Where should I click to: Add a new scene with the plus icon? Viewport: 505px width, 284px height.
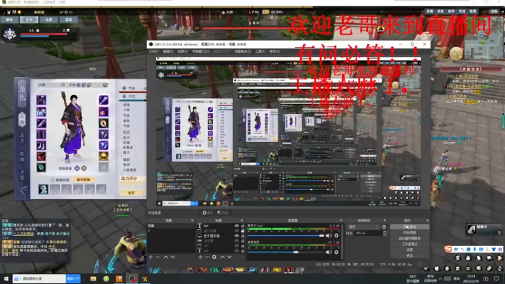coord(151,257)
